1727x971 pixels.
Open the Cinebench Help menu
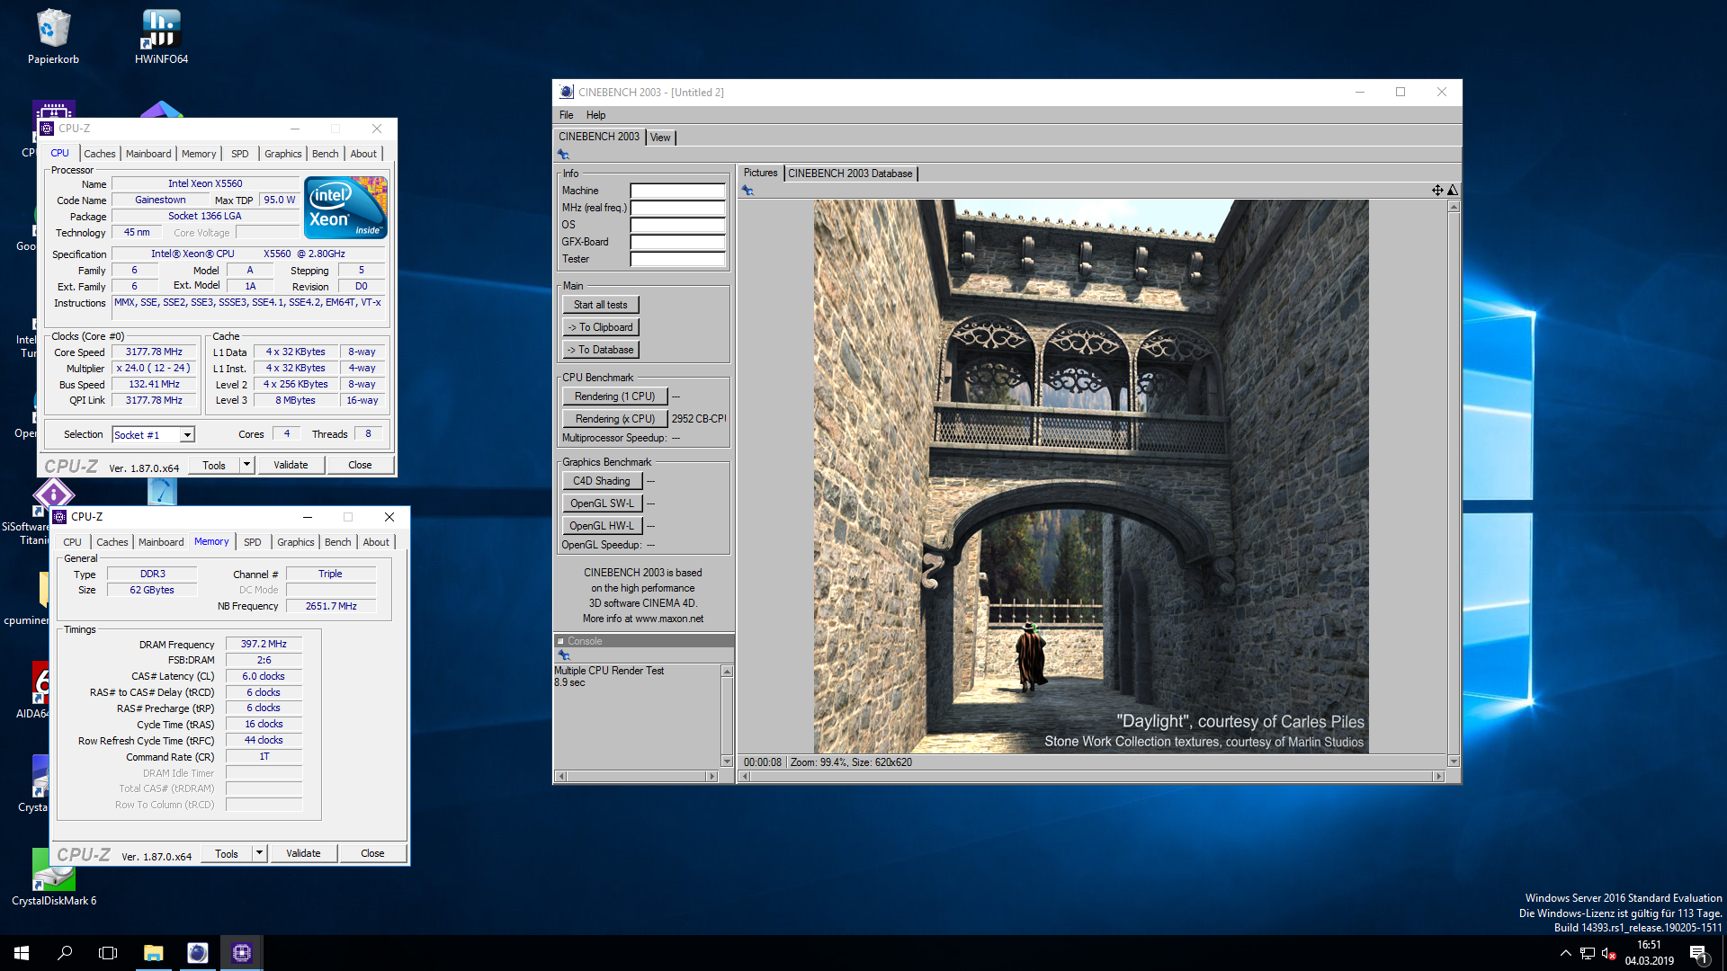[595, 115]
